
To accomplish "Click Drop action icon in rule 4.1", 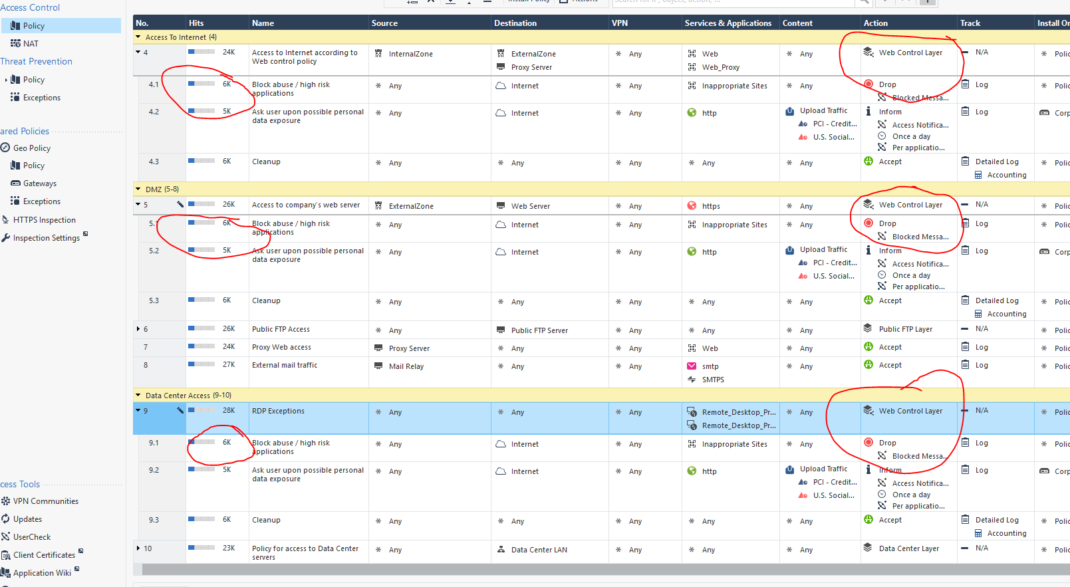I will coord(869,84).
